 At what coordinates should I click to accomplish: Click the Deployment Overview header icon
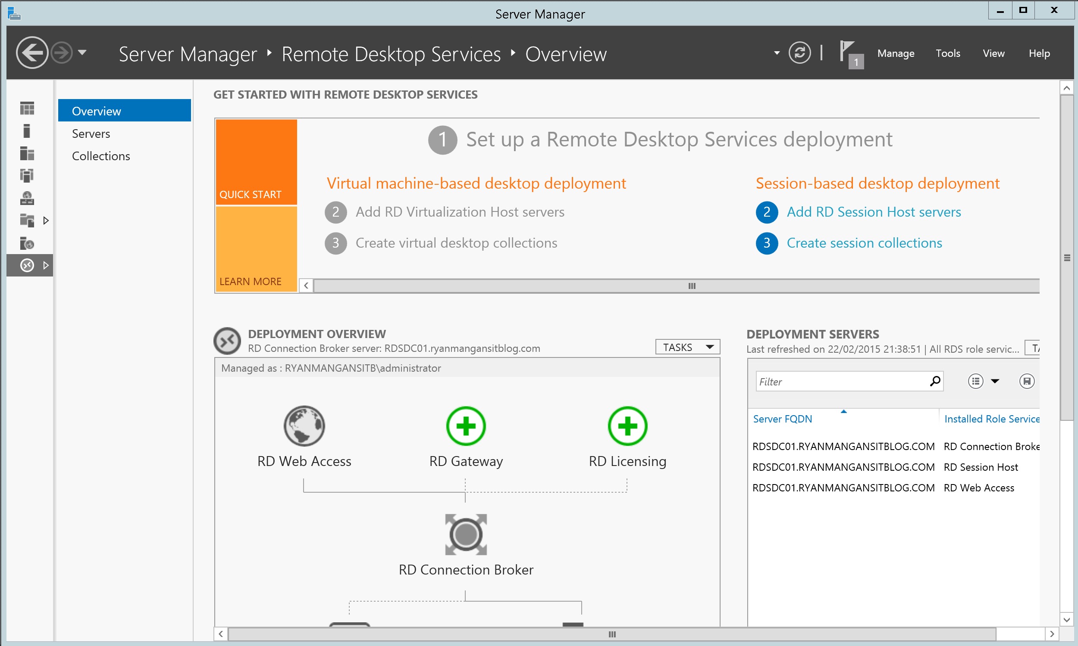227,340
